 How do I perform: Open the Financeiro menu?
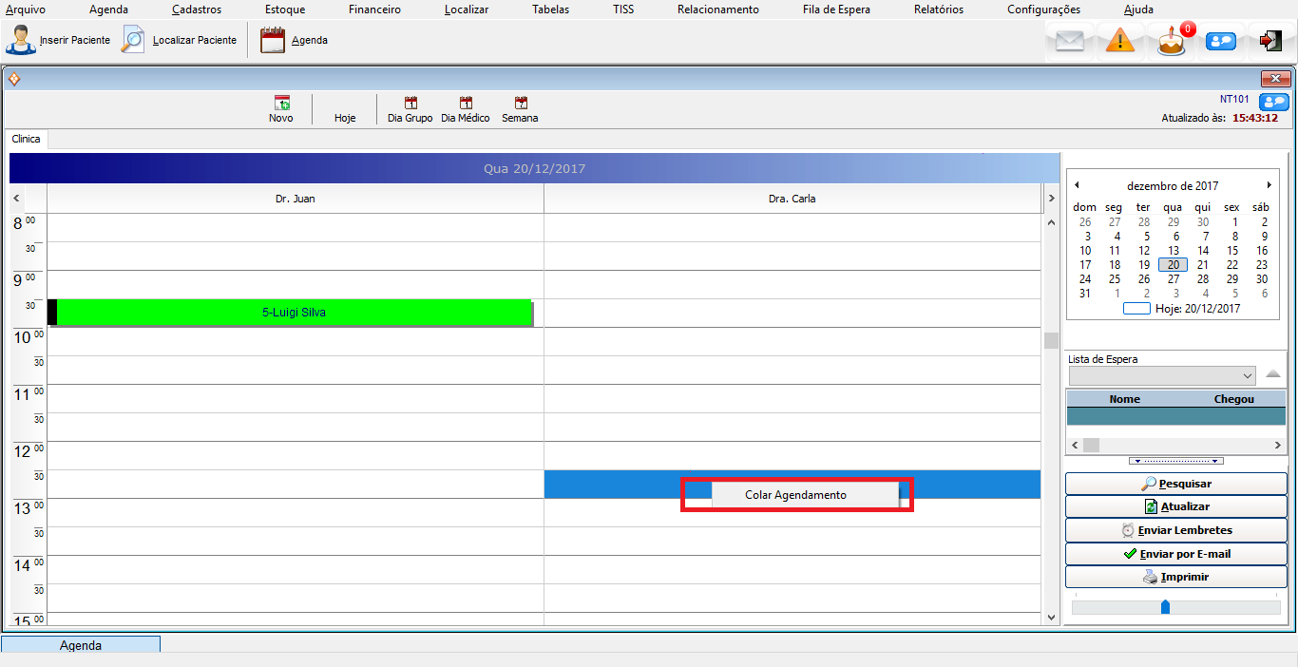pyautogui.click(x=374, y=10)
